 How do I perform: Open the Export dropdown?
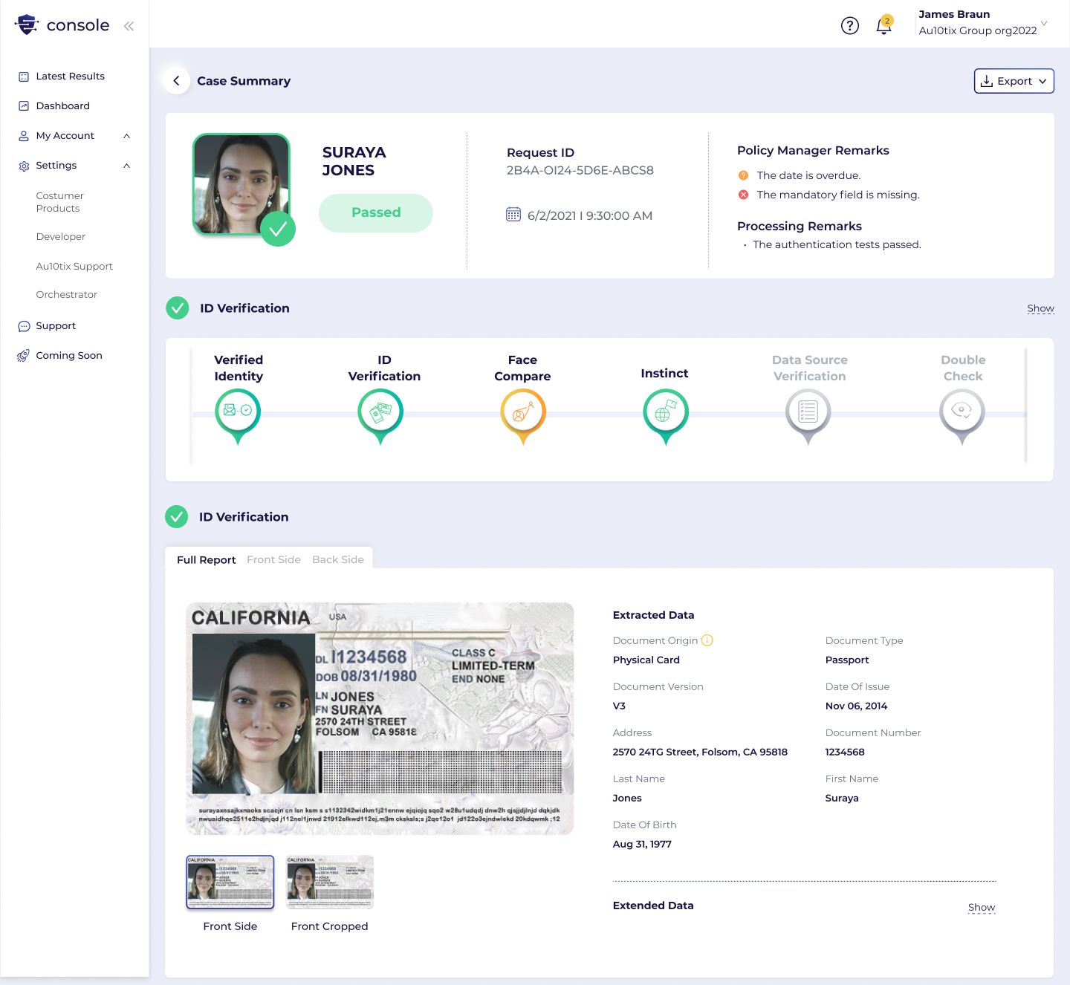tap(1014, 81)
